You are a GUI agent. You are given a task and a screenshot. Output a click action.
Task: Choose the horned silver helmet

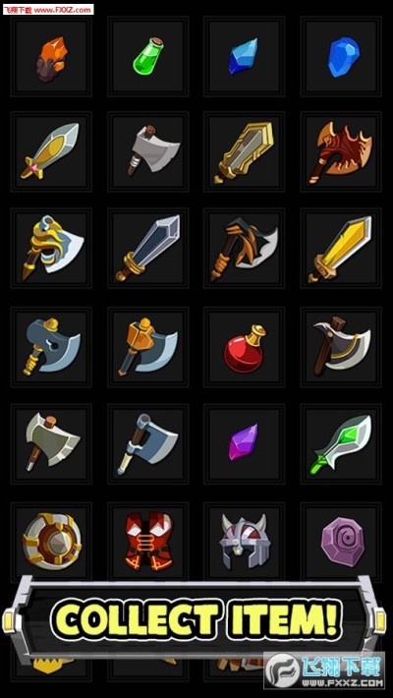[x=245, y=541]
